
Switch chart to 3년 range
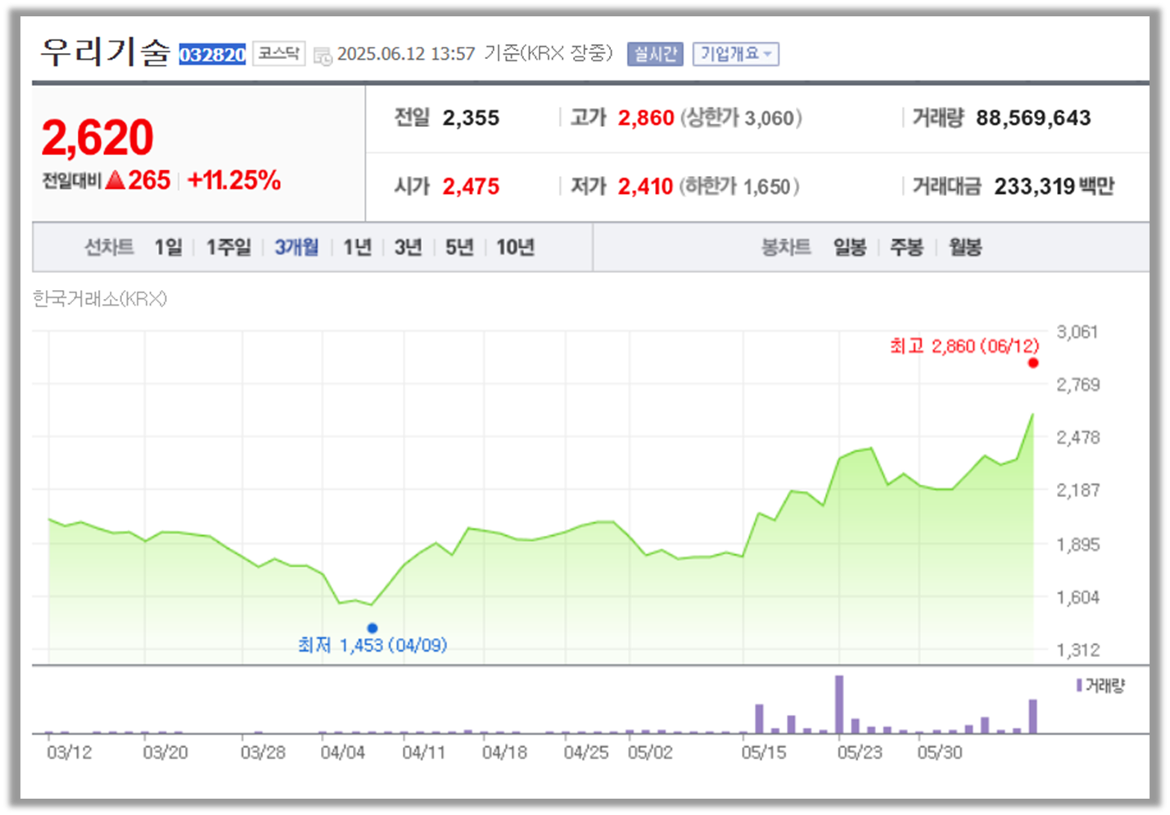click(408, 247)
